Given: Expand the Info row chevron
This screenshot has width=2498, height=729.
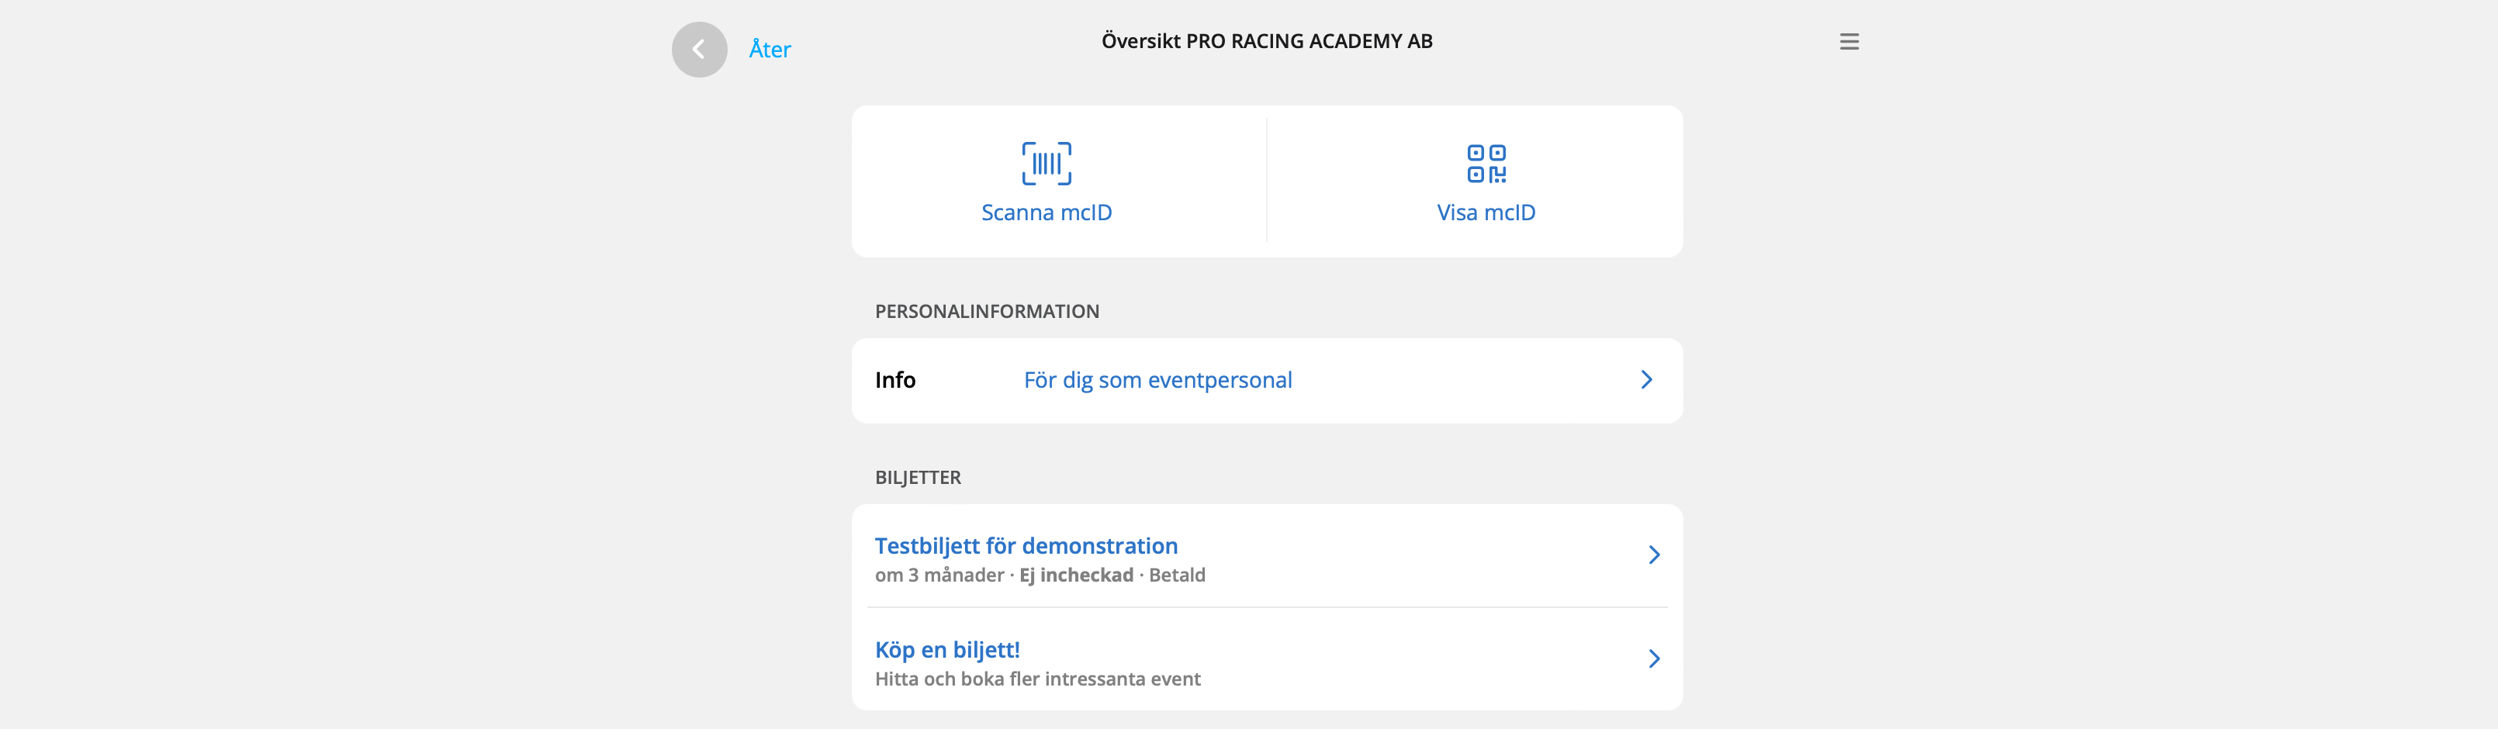Looking at the screenshot, I should coord(1645,380).
